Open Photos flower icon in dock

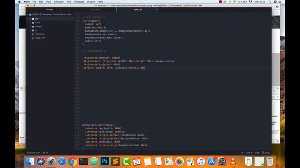coord(180,161)
